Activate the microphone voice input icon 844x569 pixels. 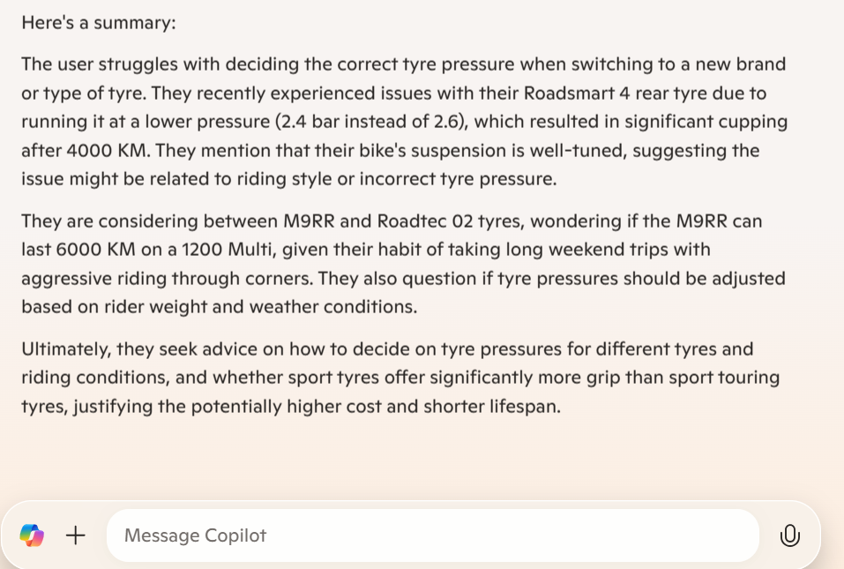click(789, 535)
